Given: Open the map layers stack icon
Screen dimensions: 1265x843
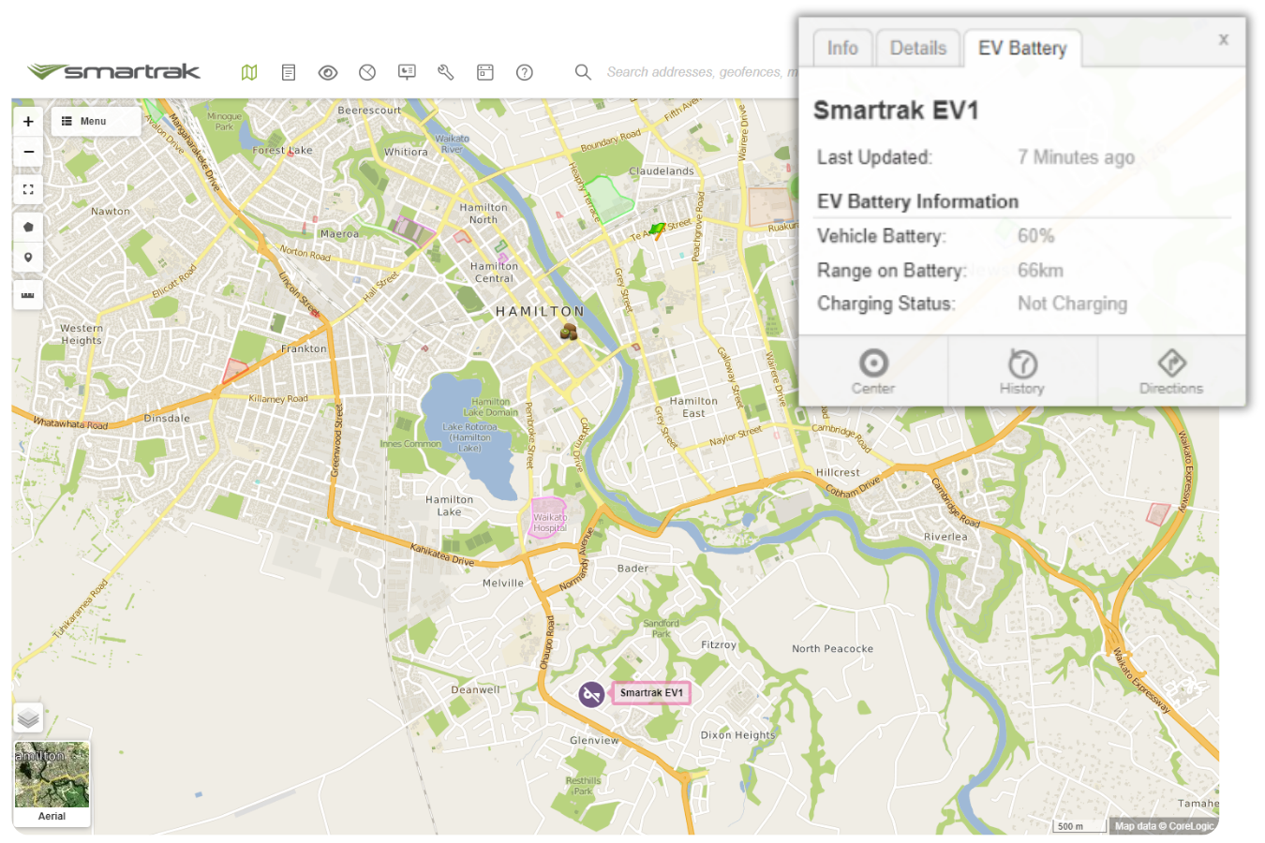Looking at the screenshot, I should coord(28,718).
